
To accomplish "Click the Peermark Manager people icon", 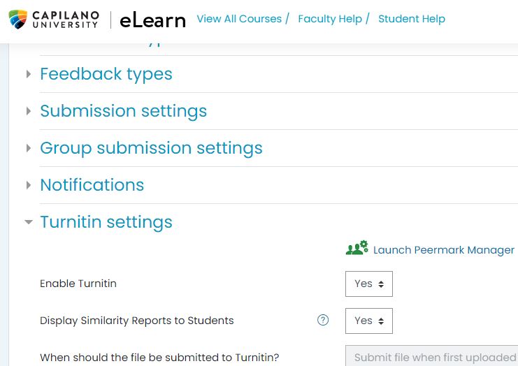I will tap(357, 248).
